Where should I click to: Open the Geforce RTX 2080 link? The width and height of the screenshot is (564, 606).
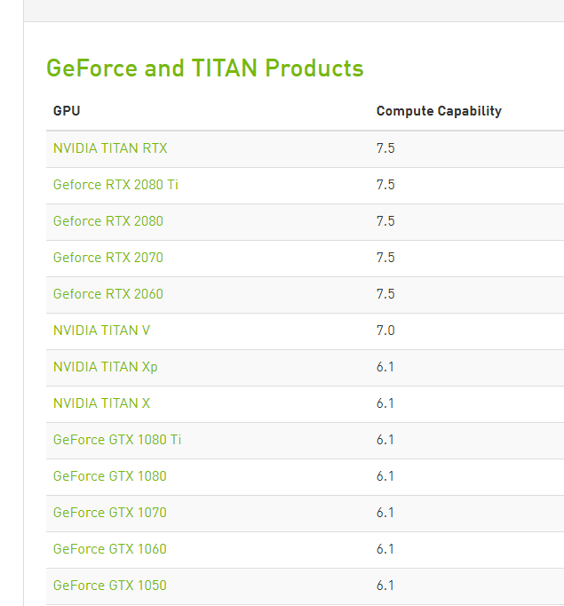(x=108, y=221)
